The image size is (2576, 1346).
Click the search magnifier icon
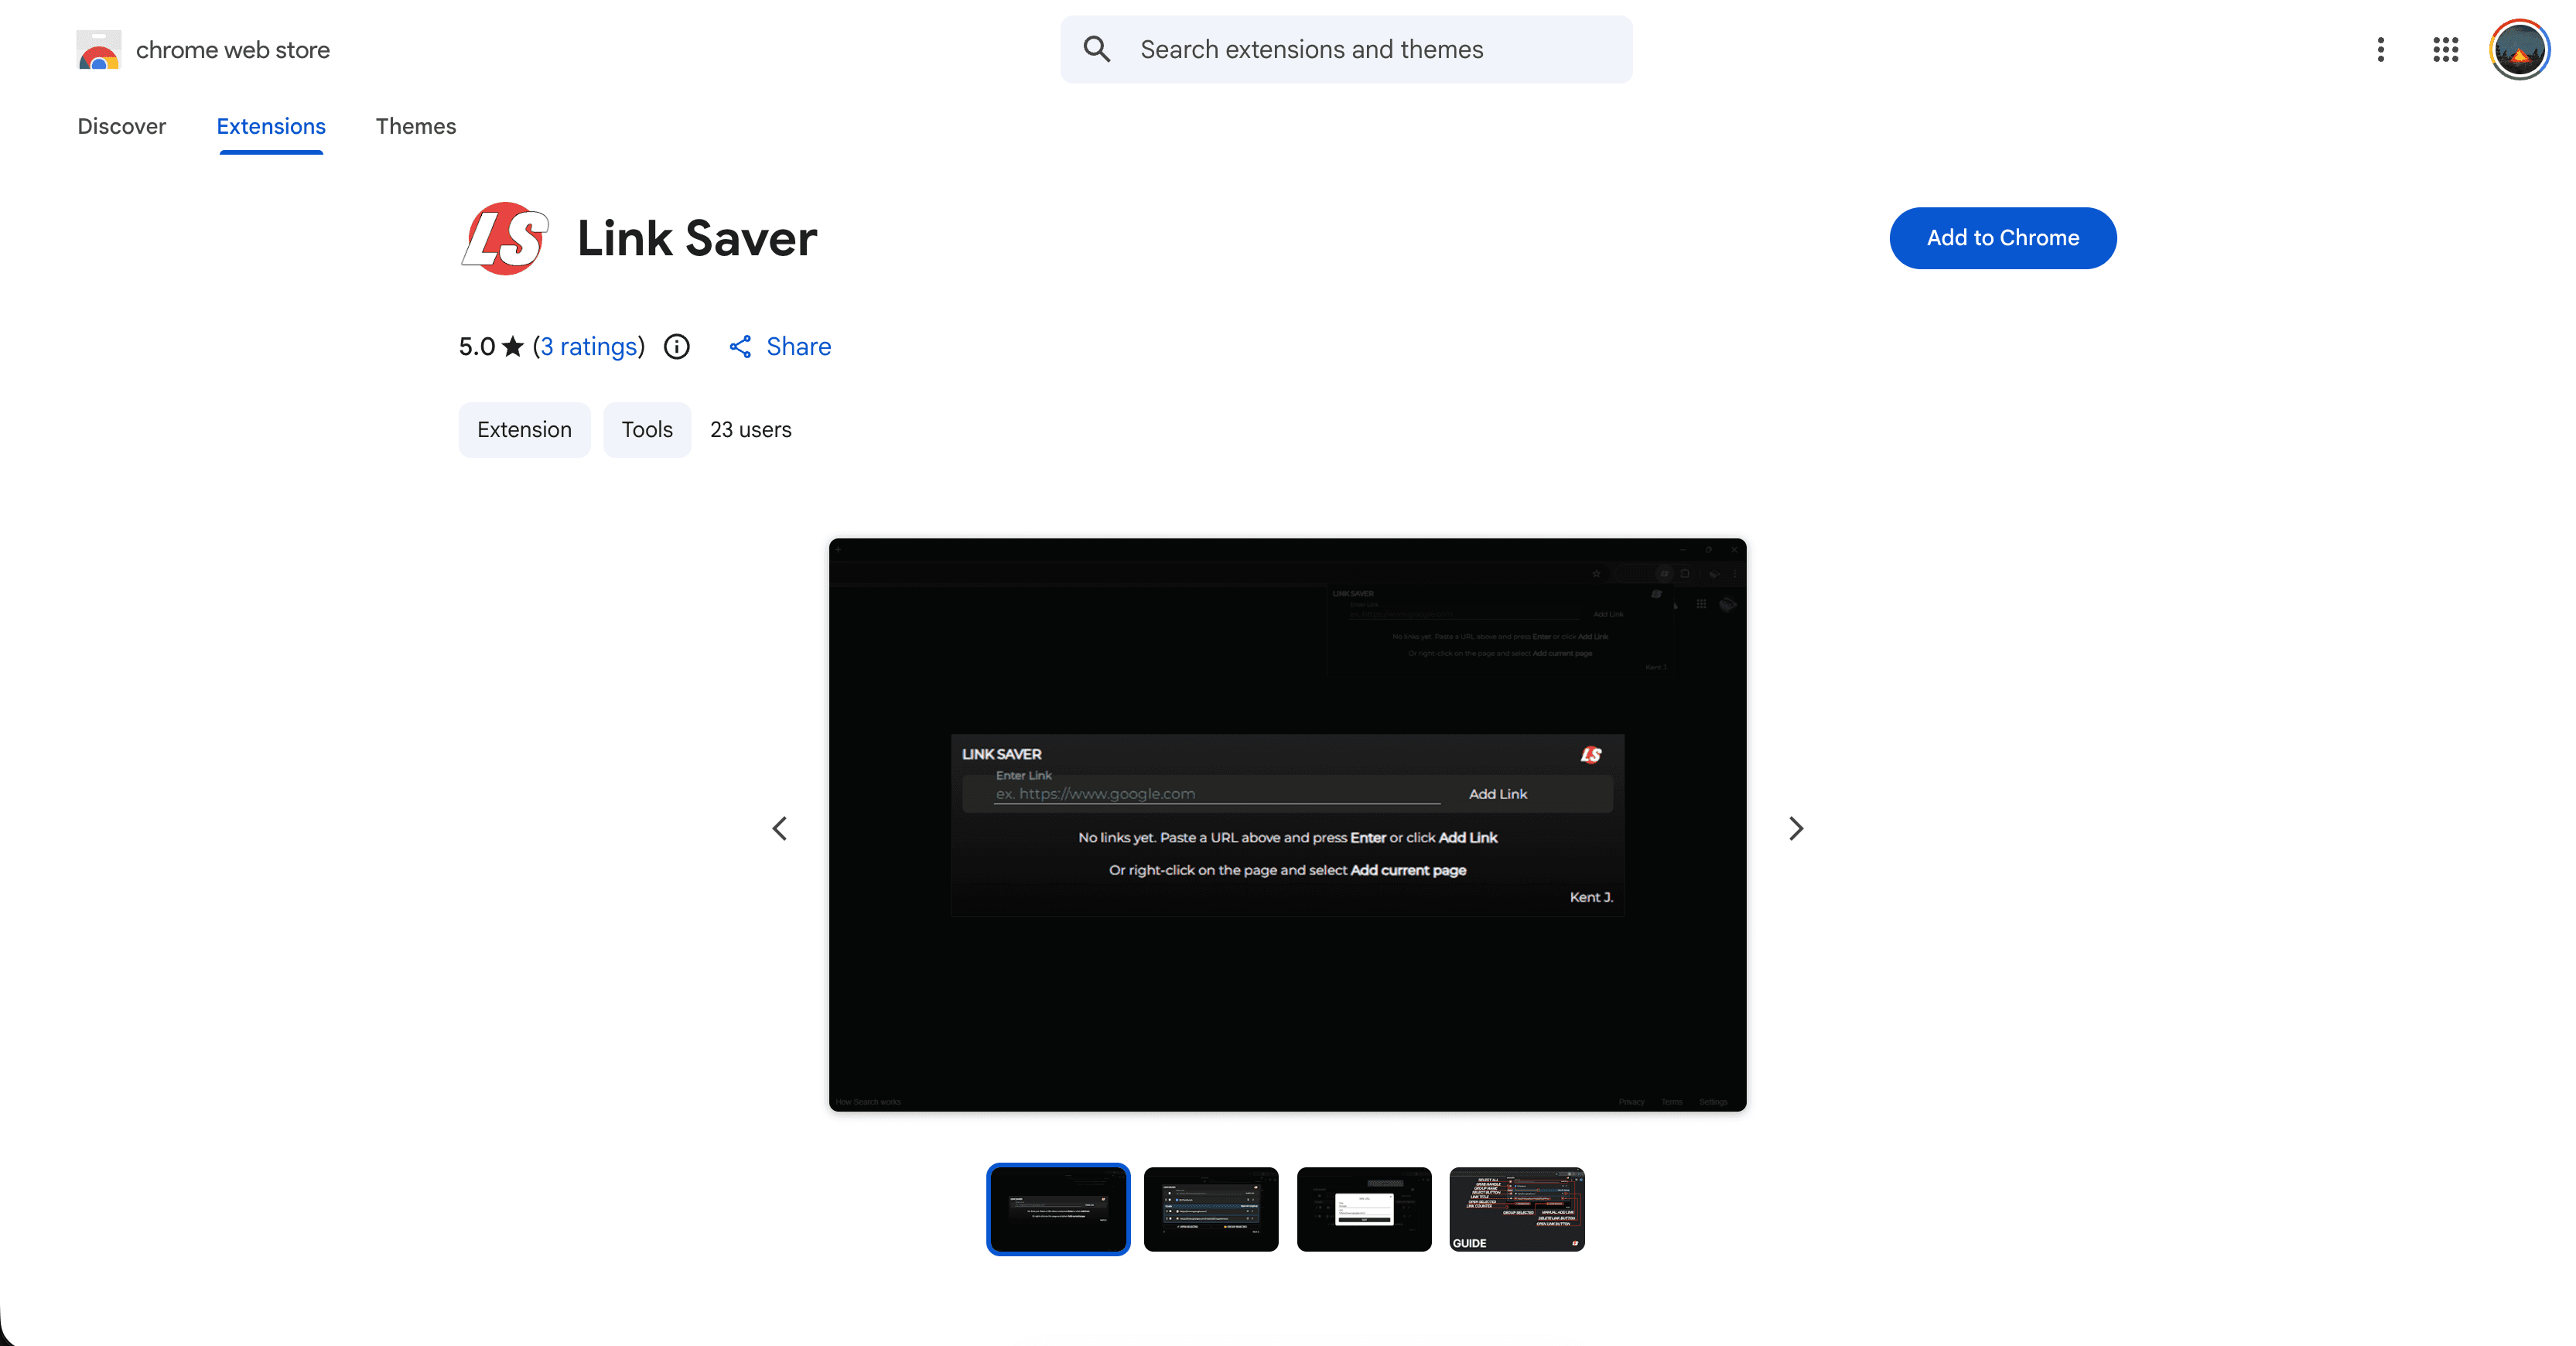point(1097,49)
